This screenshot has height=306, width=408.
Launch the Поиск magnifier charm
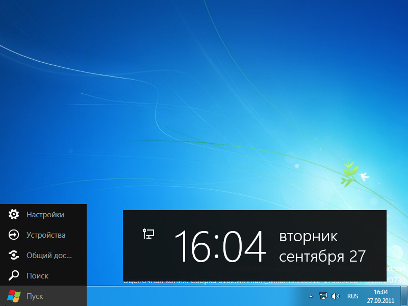click(43, 275)
